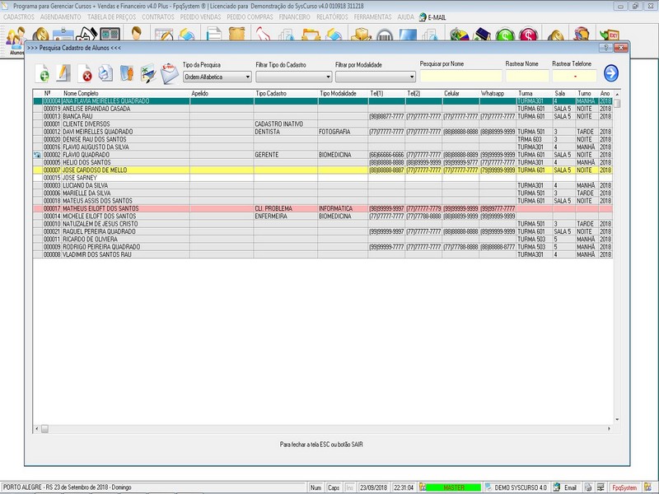Click the print documents icon
This screenshot has height=494, width=659.
pyautogui.click(x=105, y=73)
